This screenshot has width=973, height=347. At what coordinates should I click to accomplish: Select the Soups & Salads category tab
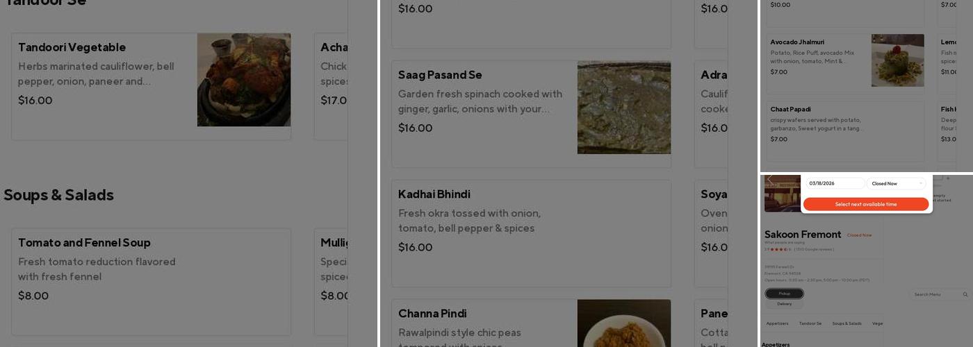pos(847,323)
